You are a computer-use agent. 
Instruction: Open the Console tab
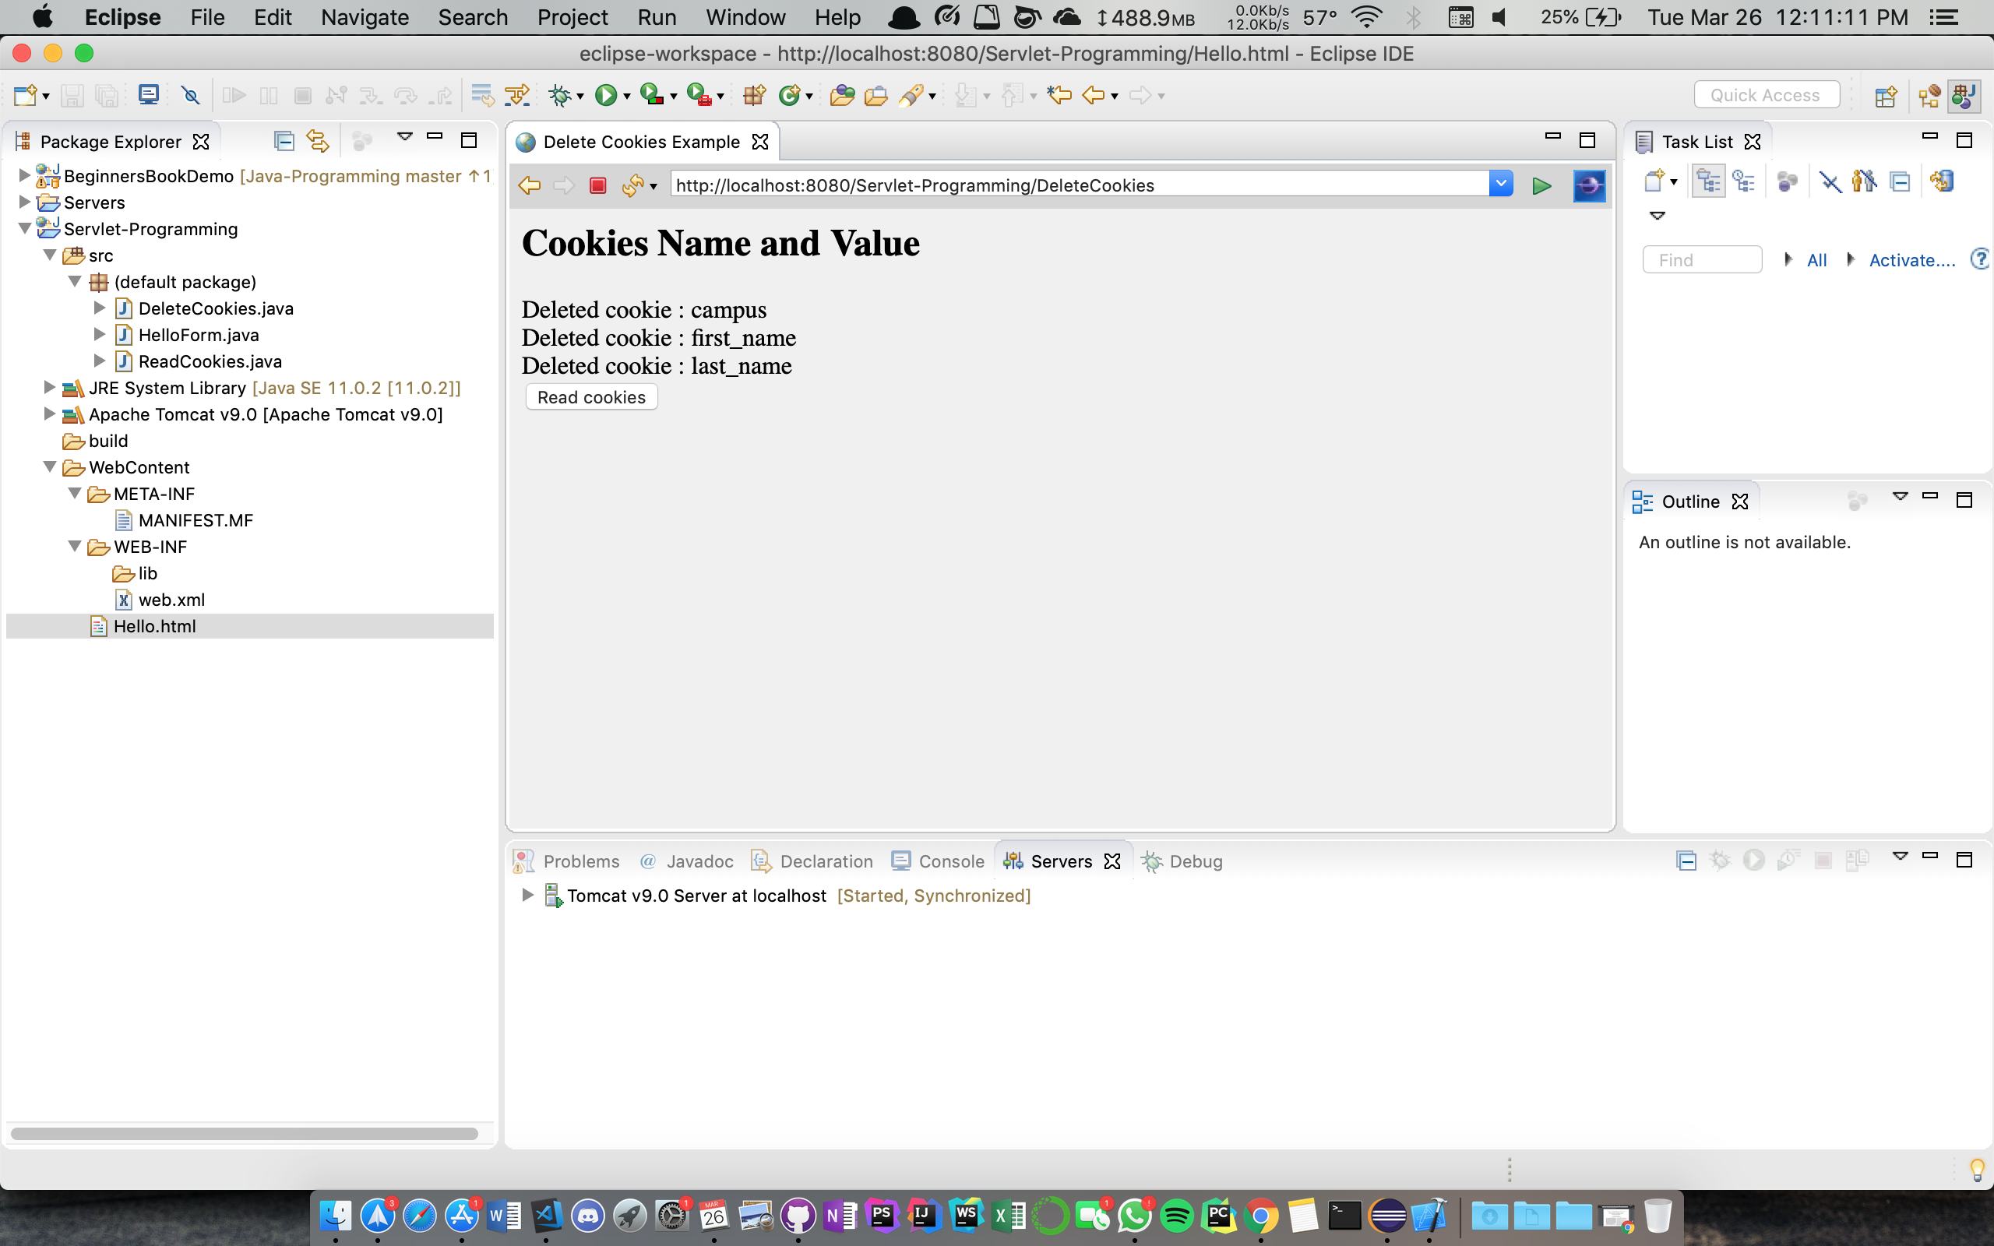point(950,861)
